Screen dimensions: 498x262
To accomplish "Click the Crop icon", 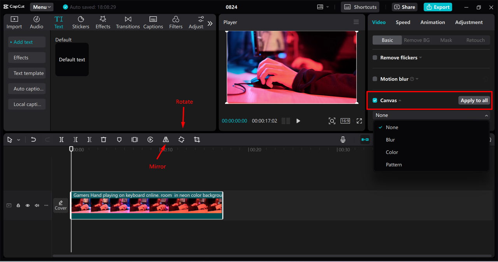I will coord(197,140).
